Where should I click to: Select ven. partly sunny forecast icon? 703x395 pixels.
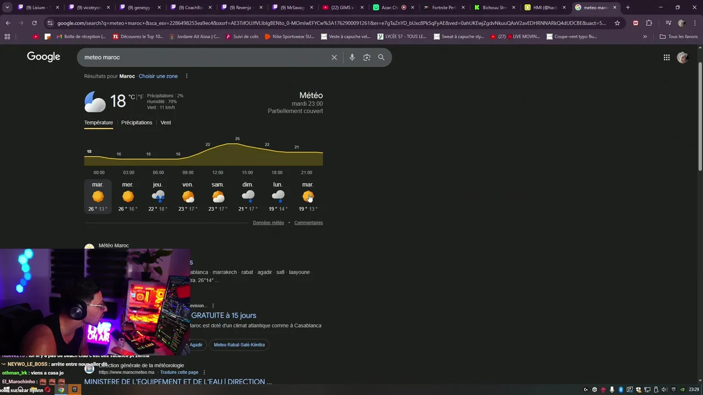[x=188, y=196]
